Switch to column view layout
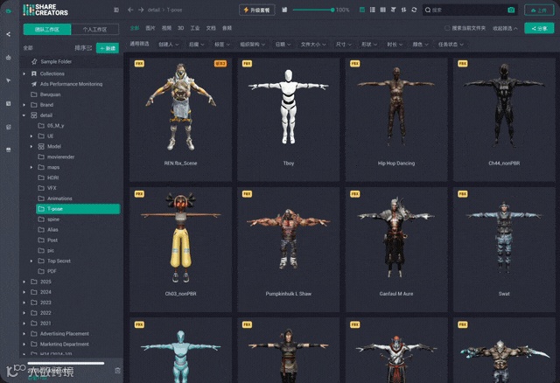Image resolution: width=560 pixels, height=383 pixels. click(383, 10)
